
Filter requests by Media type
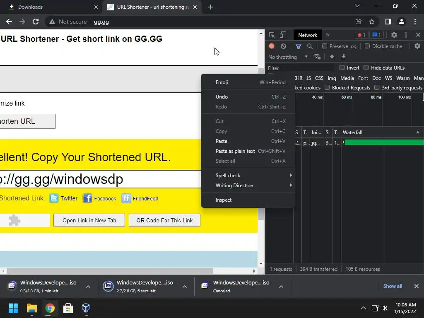tap(347, 78)
